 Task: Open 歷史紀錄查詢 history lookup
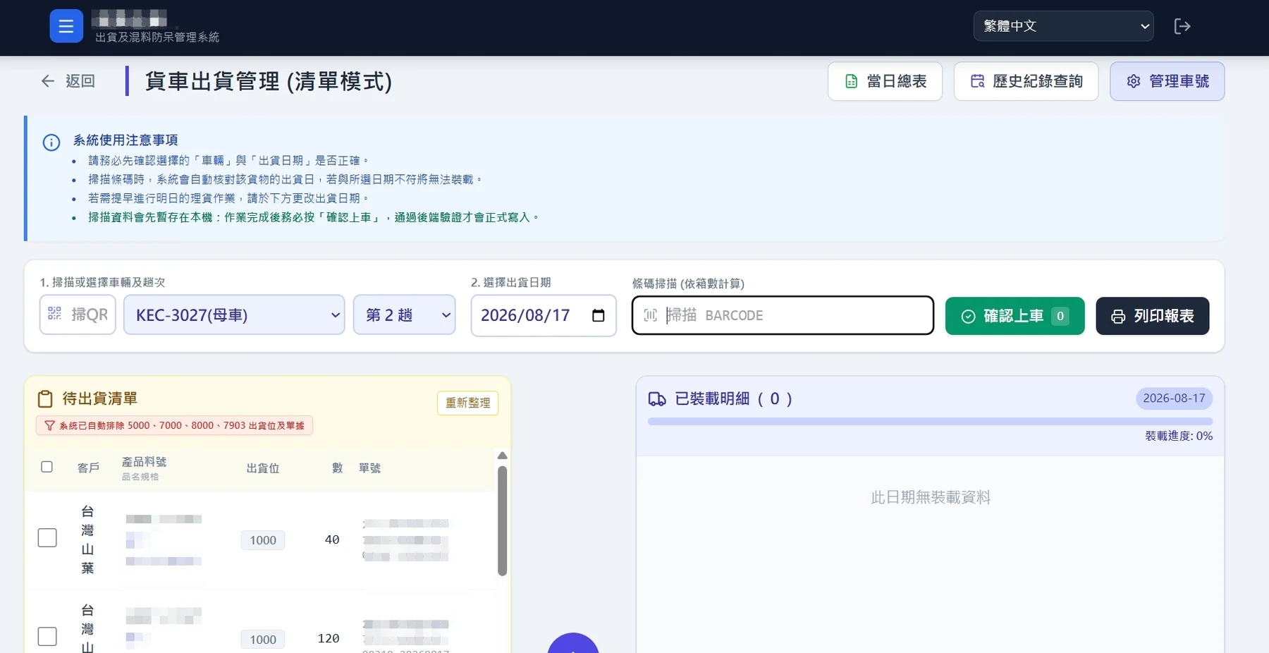(x=1026, y=81)
